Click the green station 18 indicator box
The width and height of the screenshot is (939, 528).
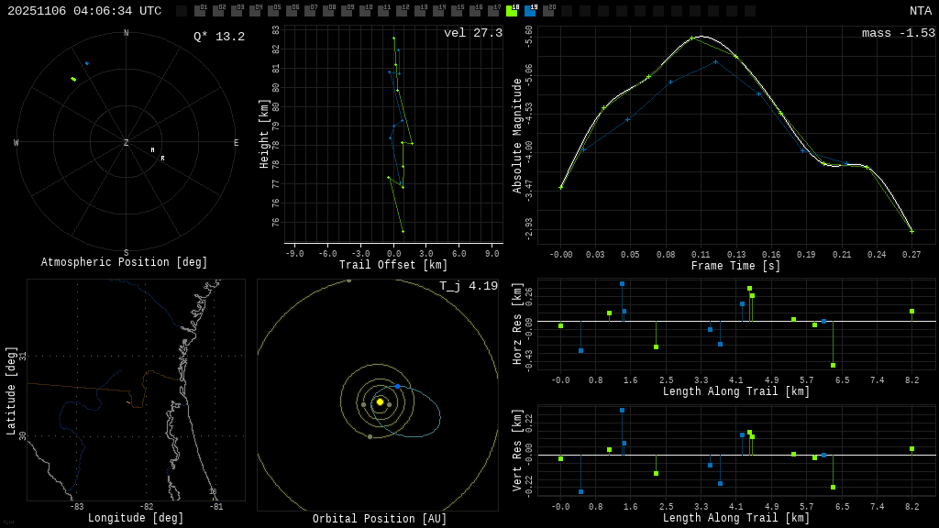click(x=512, y=11)
